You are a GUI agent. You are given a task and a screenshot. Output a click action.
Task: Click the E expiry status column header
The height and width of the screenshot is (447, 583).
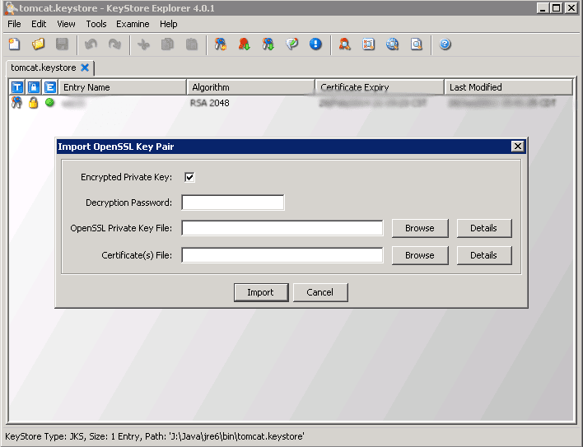[50, 87]
